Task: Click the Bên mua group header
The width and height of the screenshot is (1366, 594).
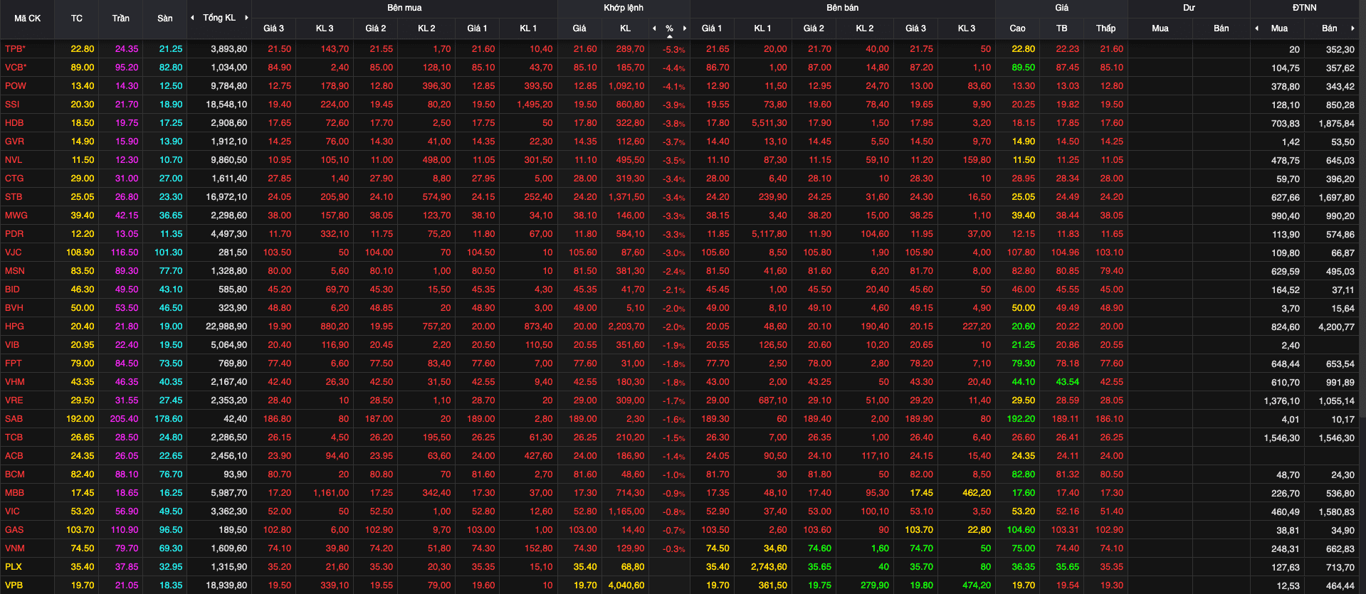Action: [404, 8]
